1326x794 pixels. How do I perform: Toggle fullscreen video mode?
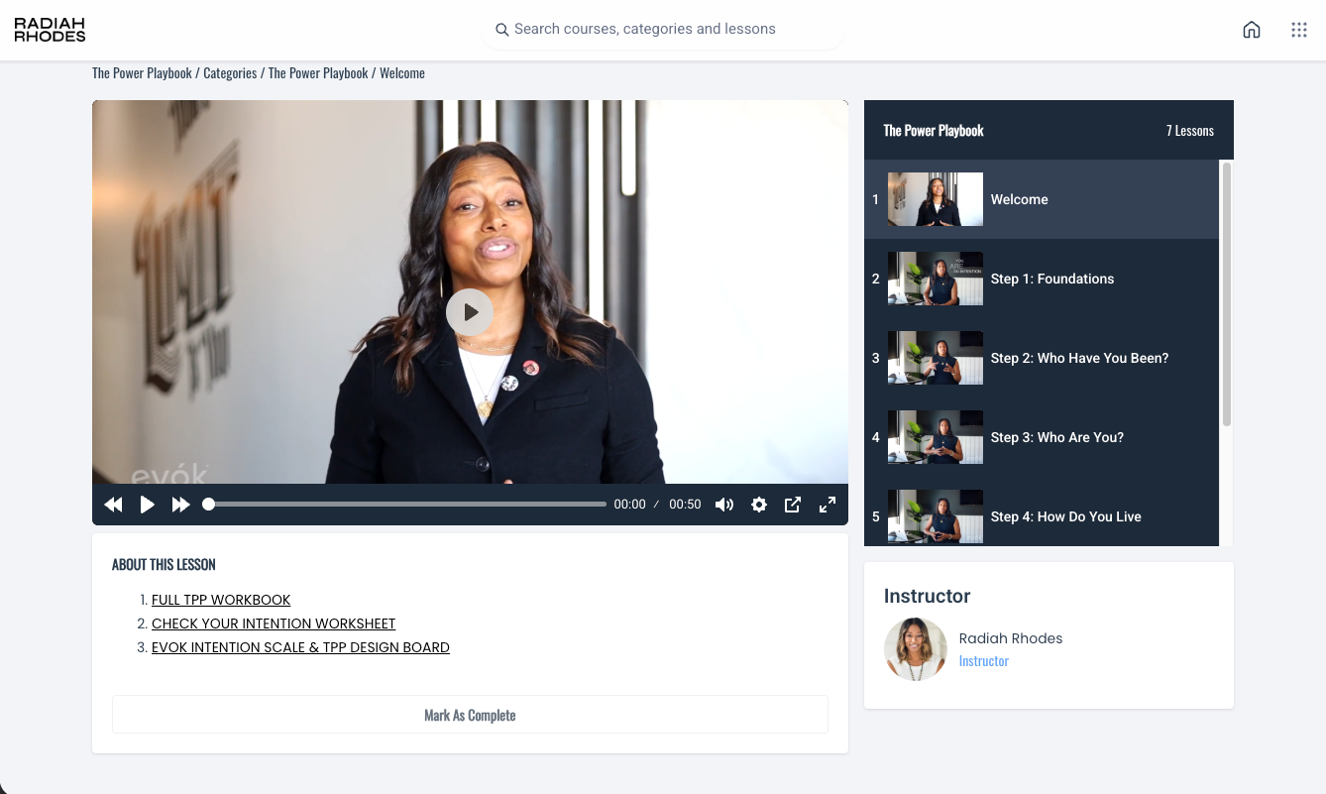(828, 505)
